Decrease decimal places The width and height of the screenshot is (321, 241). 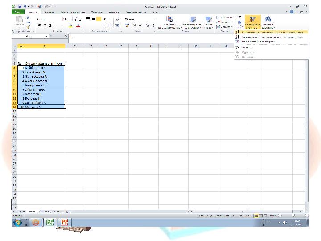point(153,25)
